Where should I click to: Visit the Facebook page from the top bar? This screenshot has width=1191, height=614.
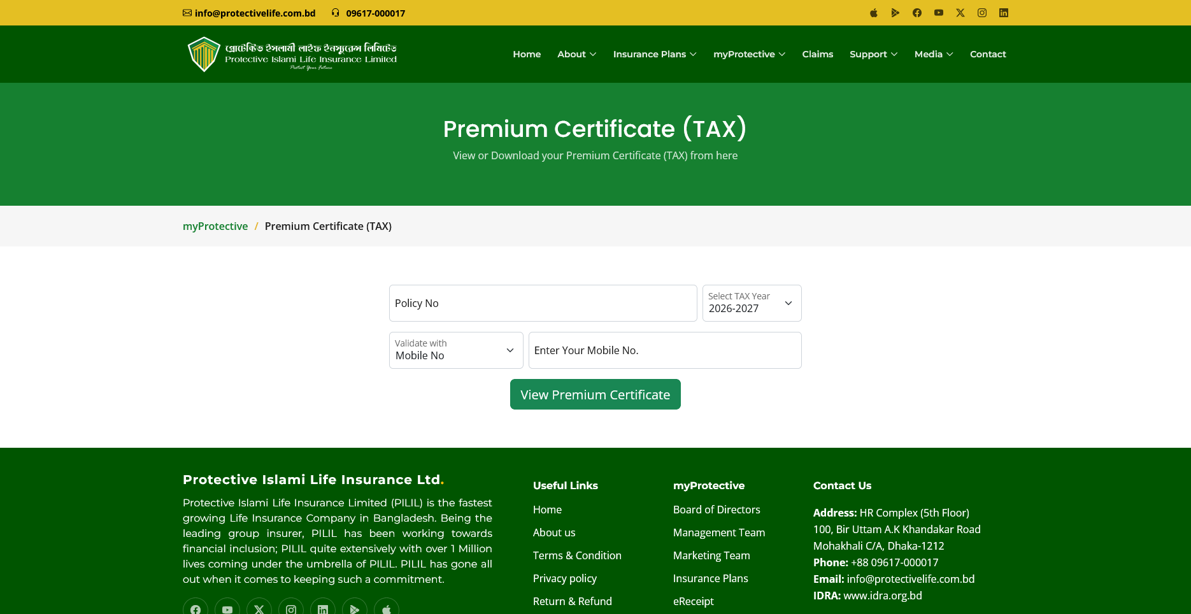pyautogui.click(x=917, y=13)
